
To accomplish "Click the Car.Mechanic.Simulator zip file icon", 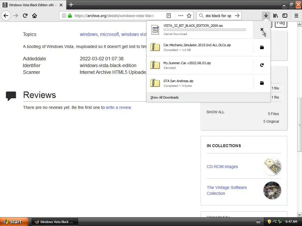I will click(155, 47).
